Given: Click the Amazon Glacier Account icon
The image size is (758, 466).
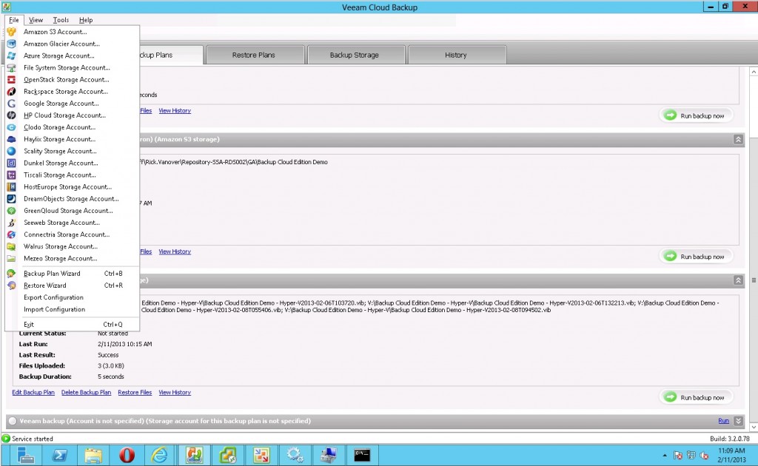Looking at the screenshot, I should coord(12,44).
